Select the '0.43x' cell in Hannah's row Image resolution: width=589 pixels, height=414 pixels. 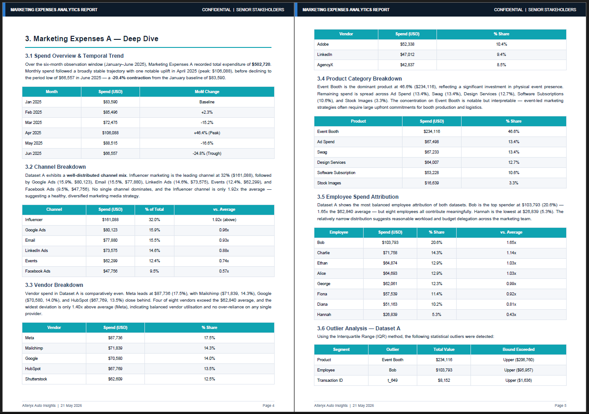coord(512,315)
